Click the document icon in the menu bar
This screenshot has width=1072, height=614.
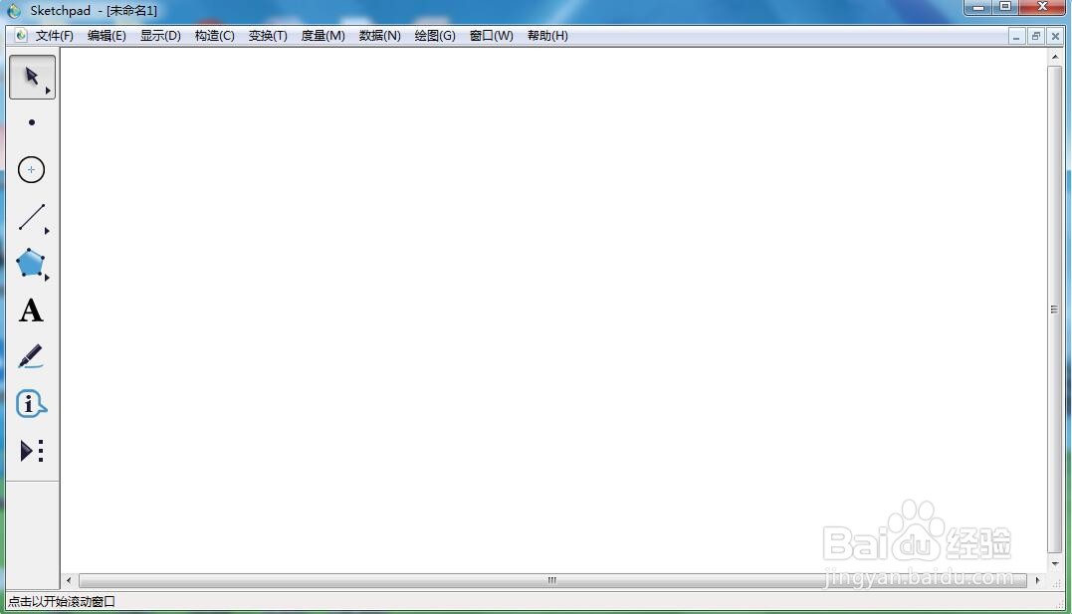[x=21, y=35]
